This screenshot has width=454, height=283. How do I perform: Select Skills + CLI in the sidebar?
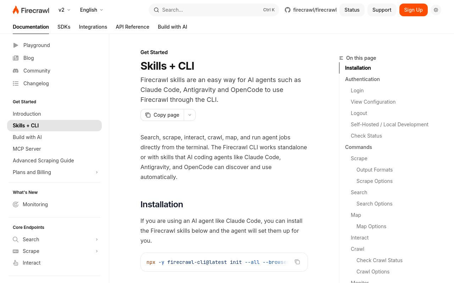(54, 126)
